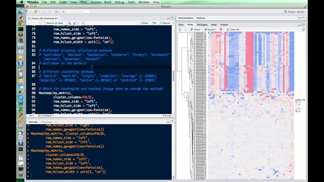
Task: Open the Code Tools dropdown arrow
Action: click(78, 23)
